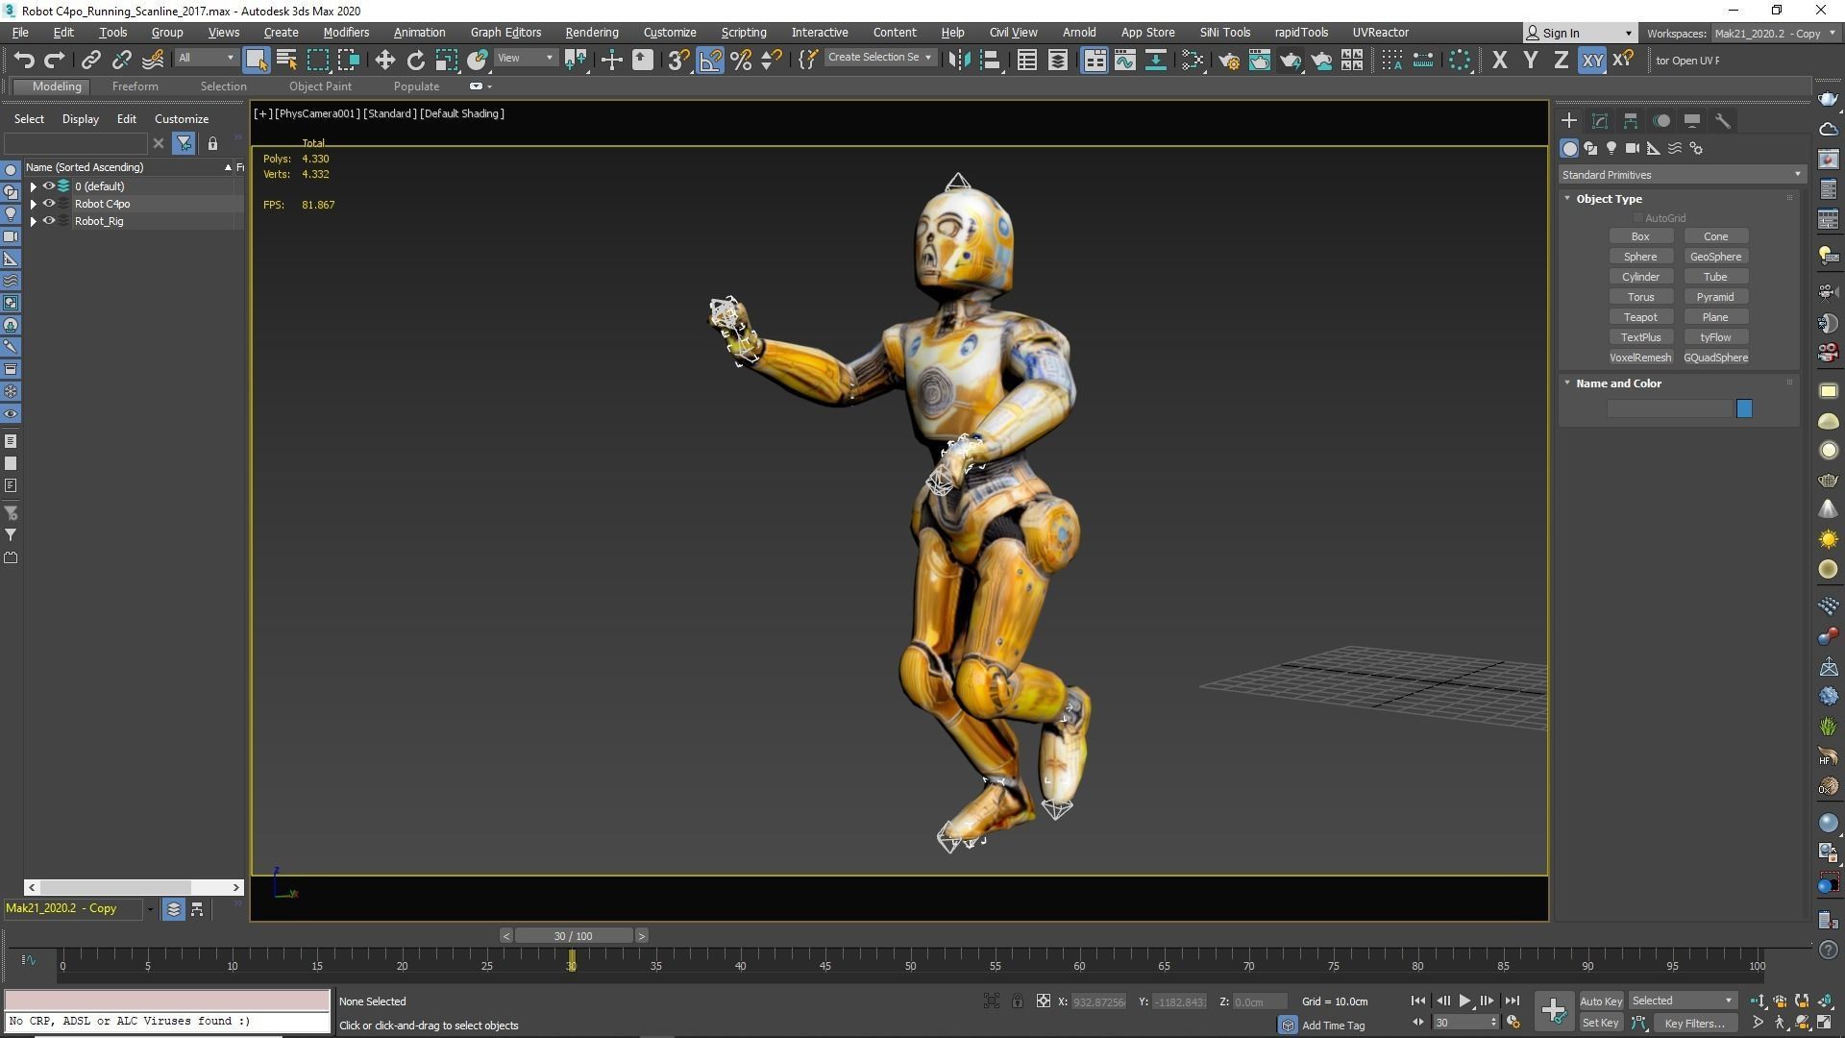1845x1038 pixels.
Task: Toggle scene explorer display filter icon
Action: (184, 143)
